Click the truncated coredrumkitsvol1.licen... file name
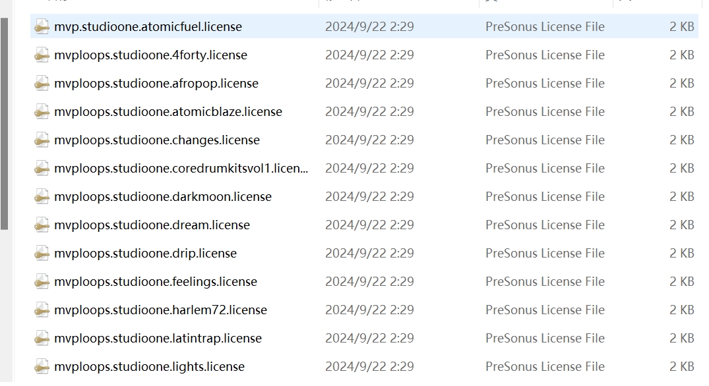Viewport: 709px width, 386px height. tap(181, 169)
